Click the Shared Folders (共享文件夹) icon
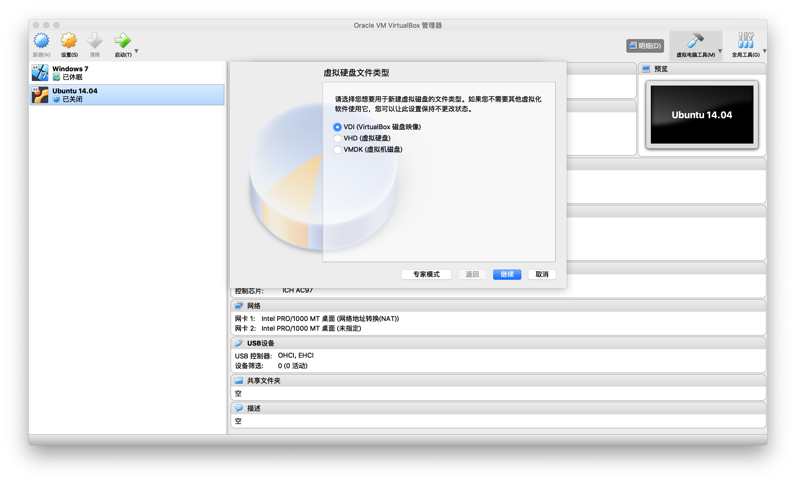 [239, 380]
